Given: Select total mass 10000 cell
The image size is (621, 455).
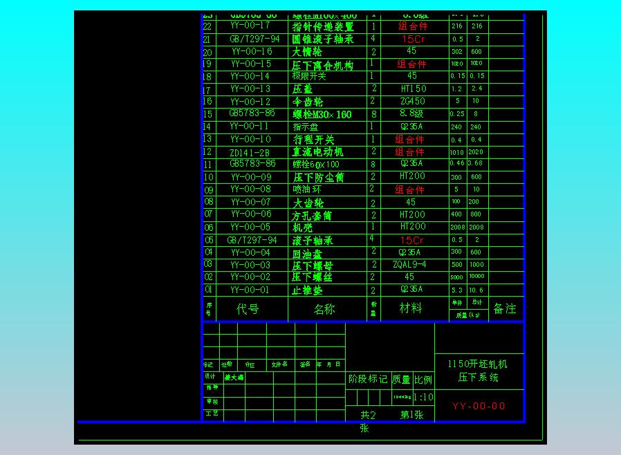Looking at the screenshot, I should click(476, 276).
